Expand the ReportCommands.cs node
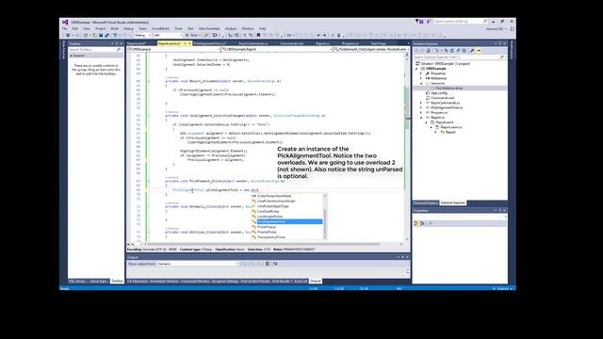This screenshot has width=603, height=339. pos(421,103)
